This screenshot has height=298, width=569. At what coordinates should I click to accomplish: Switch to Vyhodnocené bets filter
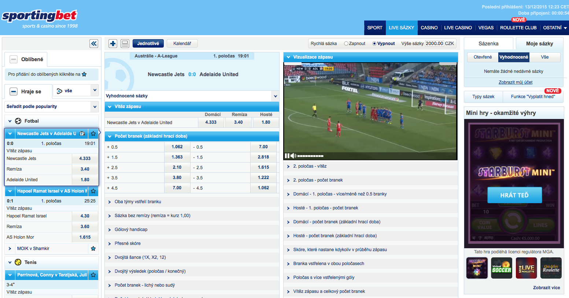pyautogui.click(x=514, y=57)
